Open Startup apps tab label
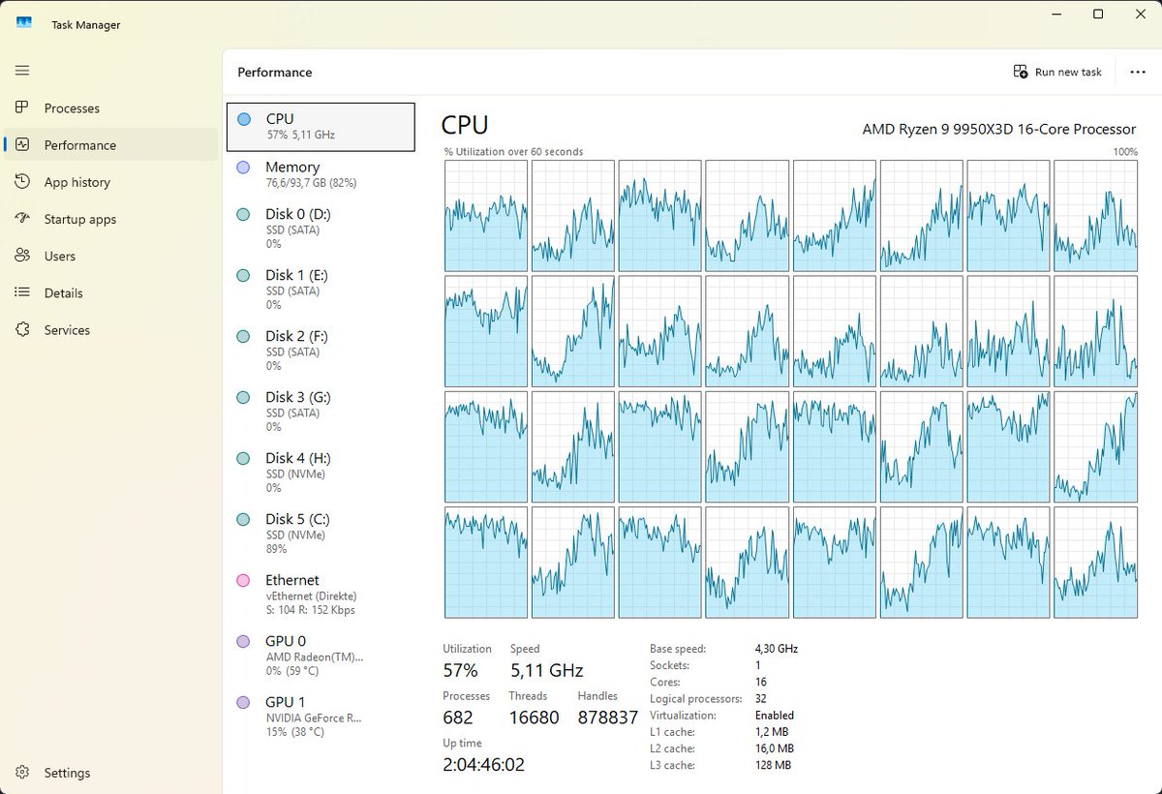The height and width of the screenshot is (794, 1162). pos(80,219)
